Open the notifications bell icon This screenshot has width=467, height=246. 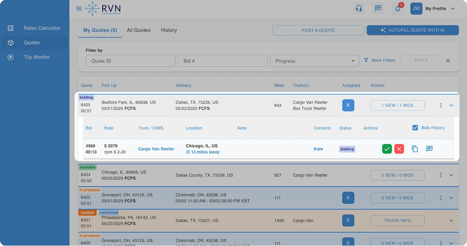click(x=398, y=8)
